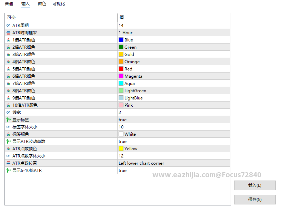Open the White label color dropdown
Image resolution: width=281 pixels, height=212 pixels.
[x=174, y=134]
